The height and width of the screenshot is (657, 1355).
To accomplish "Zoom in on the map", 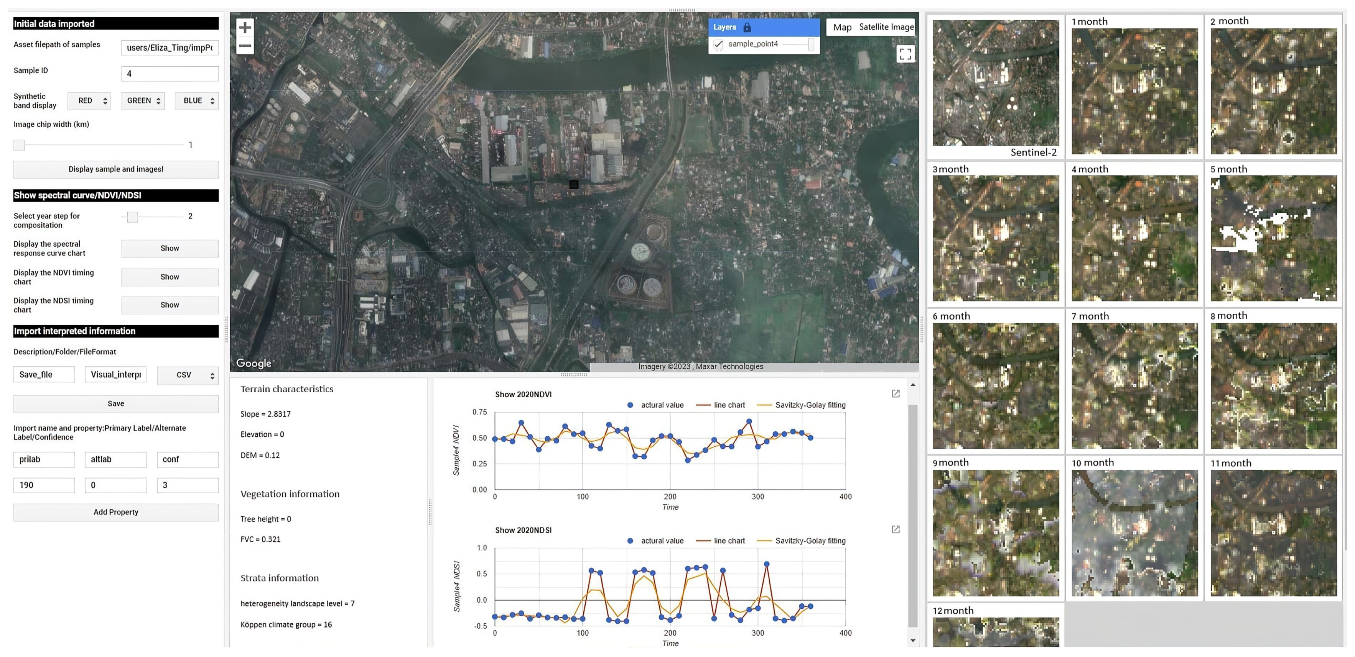I will click(x=245, y=27).
